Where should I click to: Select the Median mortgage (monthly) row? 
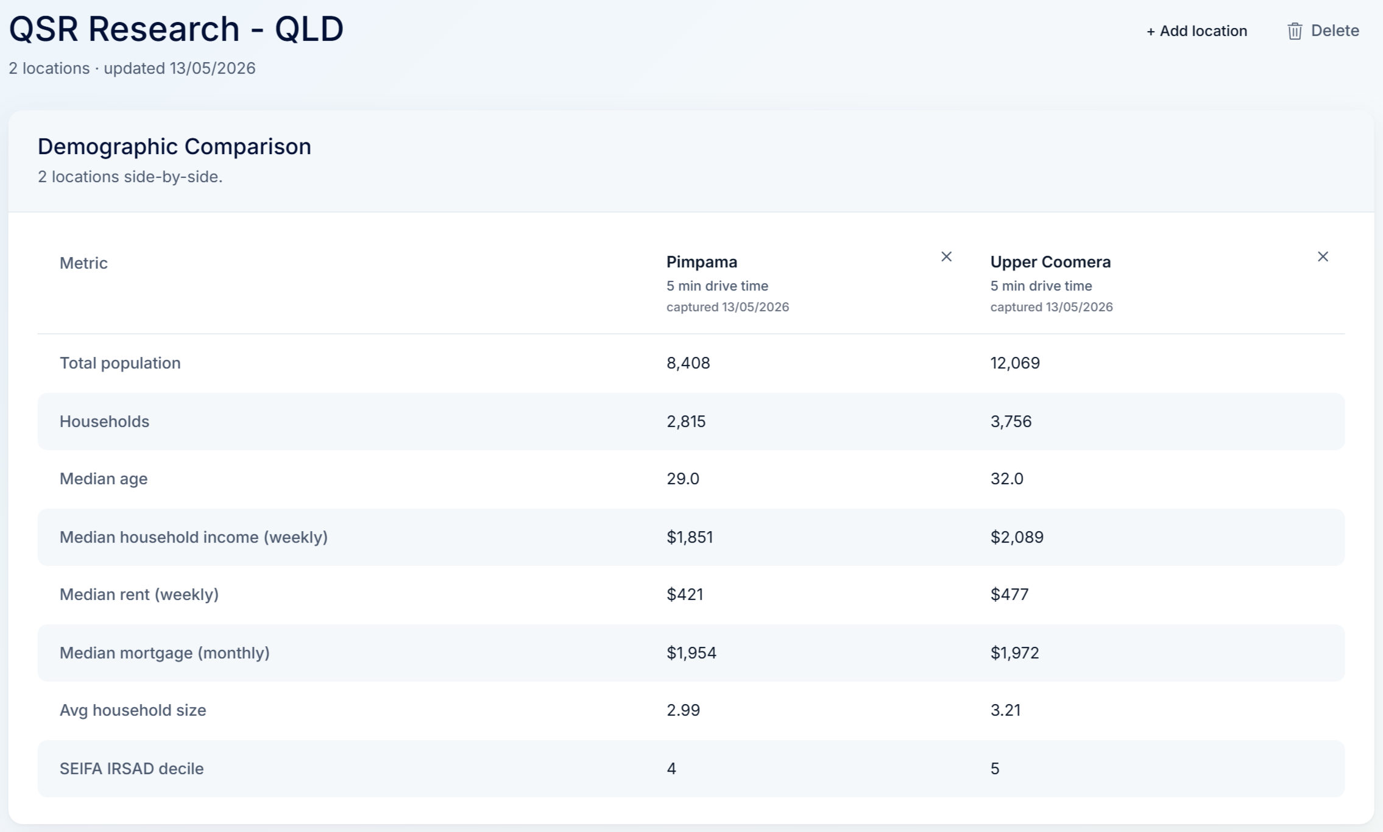691,653
